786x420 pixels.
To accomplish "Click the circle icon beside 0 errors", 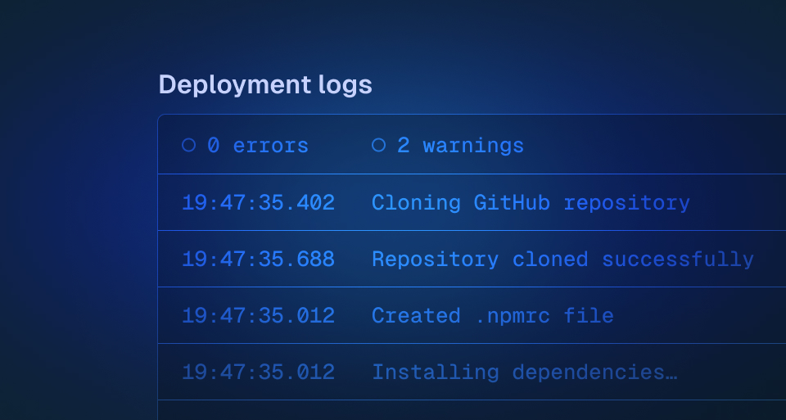I will click(x=188, y=146).
